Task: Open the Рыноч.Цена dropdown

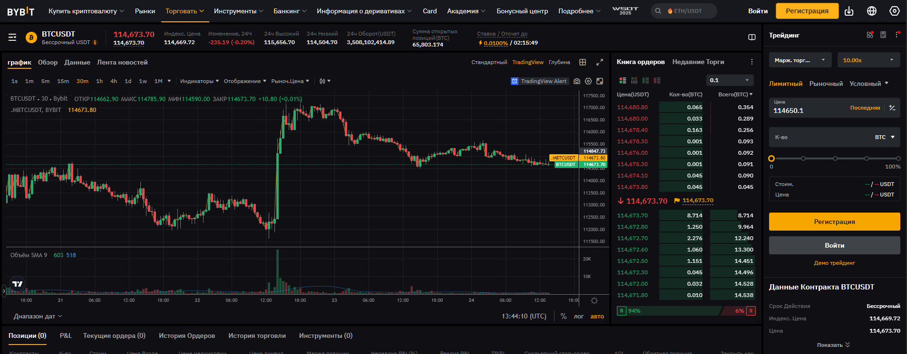Action: pos(290,81)
